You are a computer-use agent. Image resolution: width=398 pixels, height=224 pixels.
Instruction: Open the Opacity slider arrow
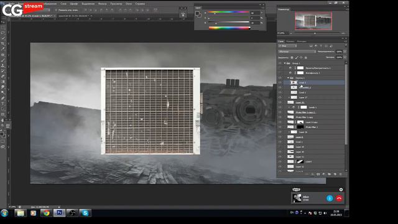(x=345, y=52)
